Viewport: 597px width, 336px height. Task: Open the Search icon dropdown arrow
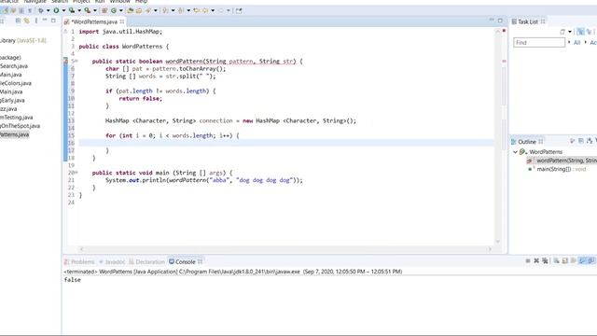pyautogui.click(x=156, y=10)
